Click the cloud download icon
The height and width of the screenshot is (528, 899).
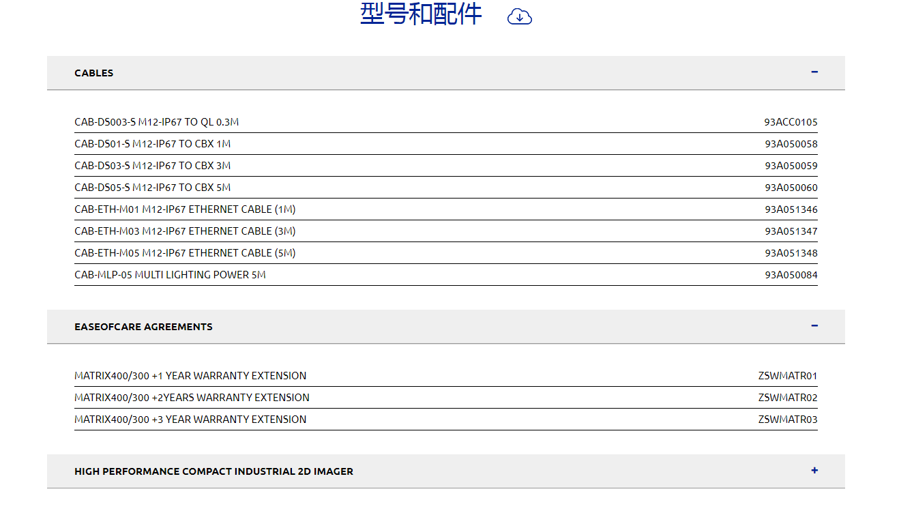519,17
